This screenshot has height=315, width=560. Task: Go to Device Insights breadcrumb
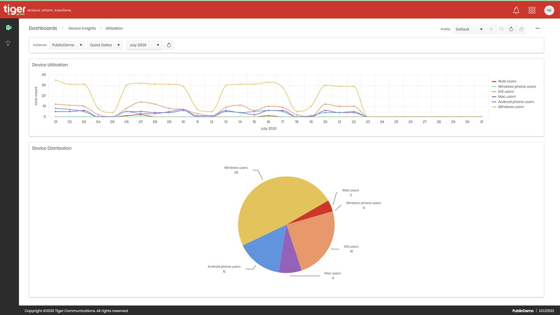pos(82,28)
